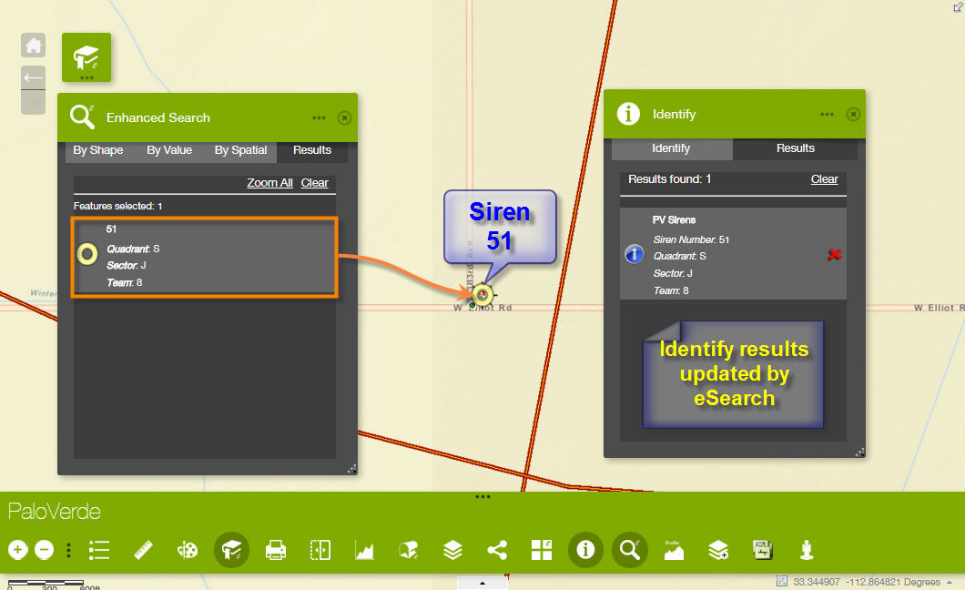
Task: Zoom out with the minus button
Action: pyautogui.click(x=45, y=549)
